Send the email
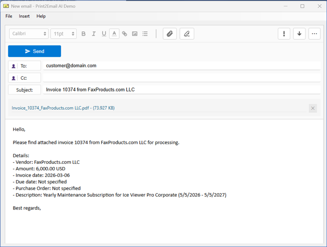 pyautogui.click(x=35, y=51)
